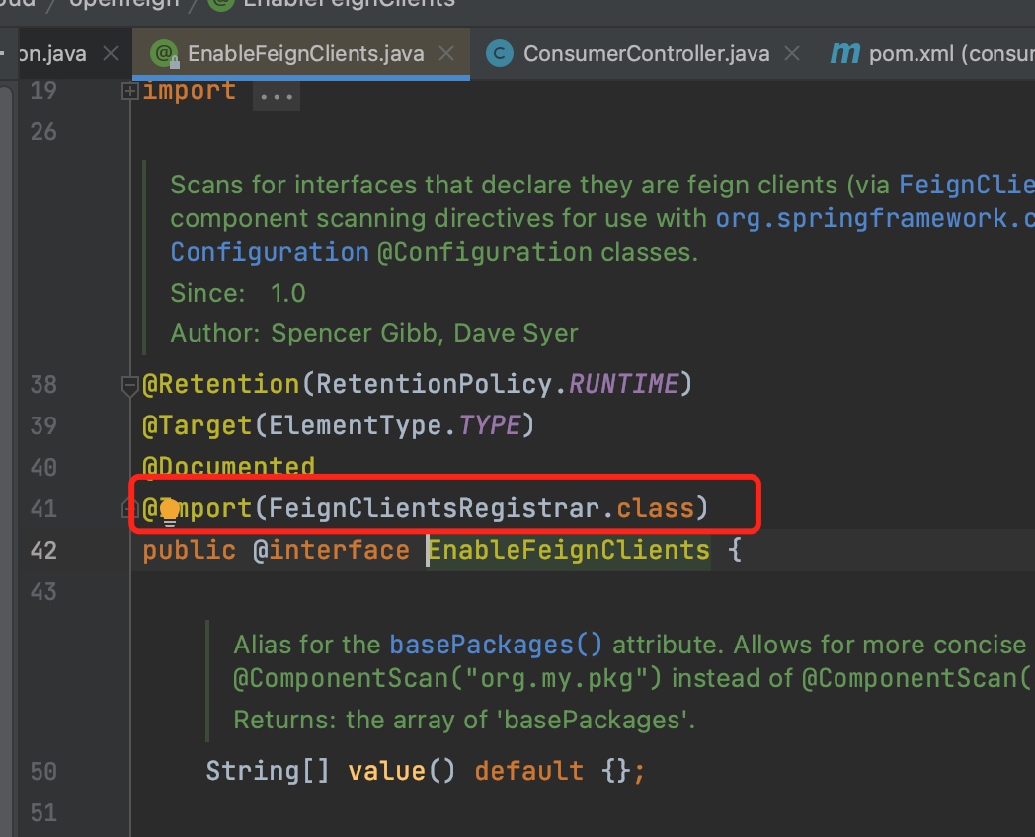Screen dimensions: 1035x837
Task: Click the Configuration link in the doc comment
Action: (269, 251)
